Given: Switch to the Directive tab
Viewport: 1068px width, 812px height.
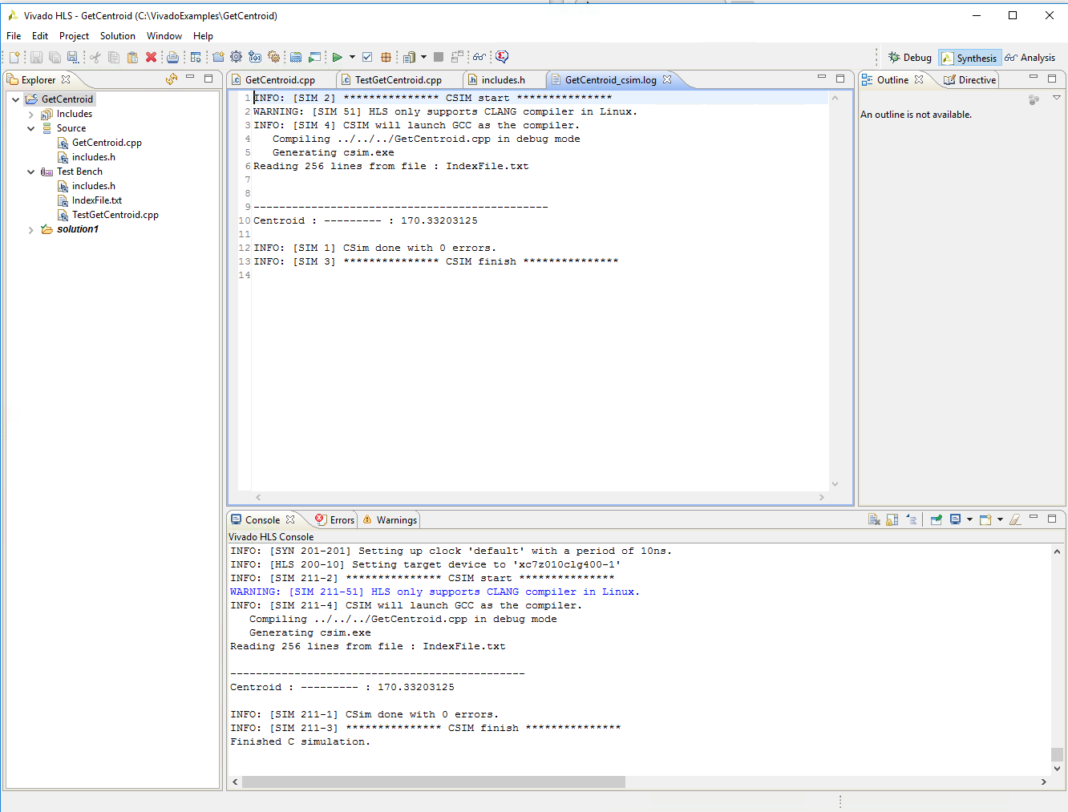Looking at the screenshot, I should click(x=969, y=80).
